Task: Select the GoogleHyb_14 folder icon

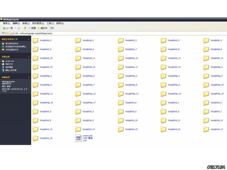Action: [206, 58]
